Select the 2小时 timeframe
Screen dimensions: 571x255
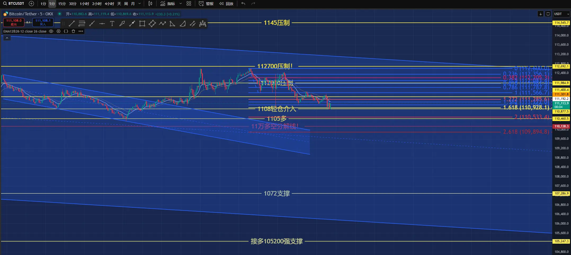click(x=97, y=4)
